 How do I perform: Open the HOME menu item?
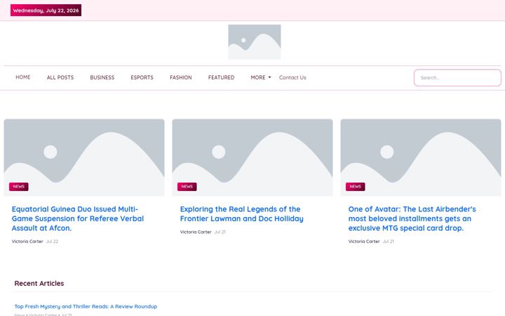click(23, 77)
